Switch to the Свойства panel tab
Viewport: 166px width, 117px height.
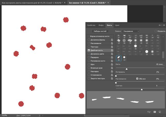pos(91,25)
